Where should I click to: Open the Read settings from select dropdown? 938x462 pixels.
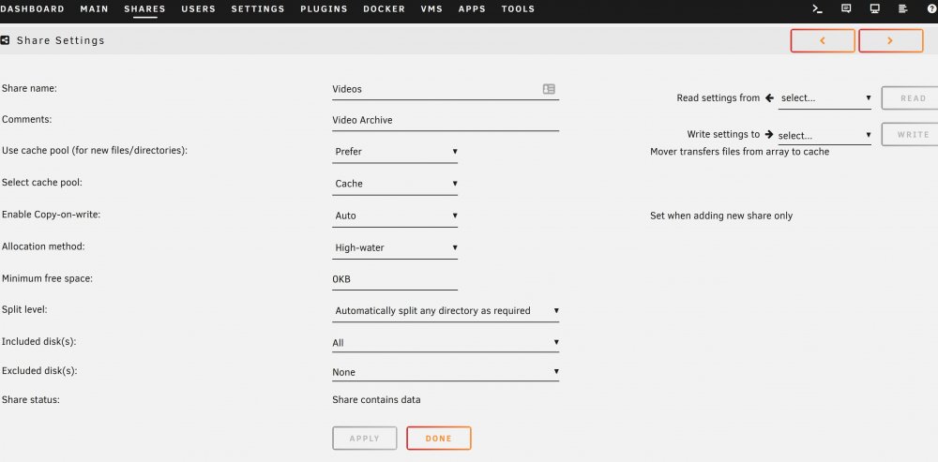point(825,98)
